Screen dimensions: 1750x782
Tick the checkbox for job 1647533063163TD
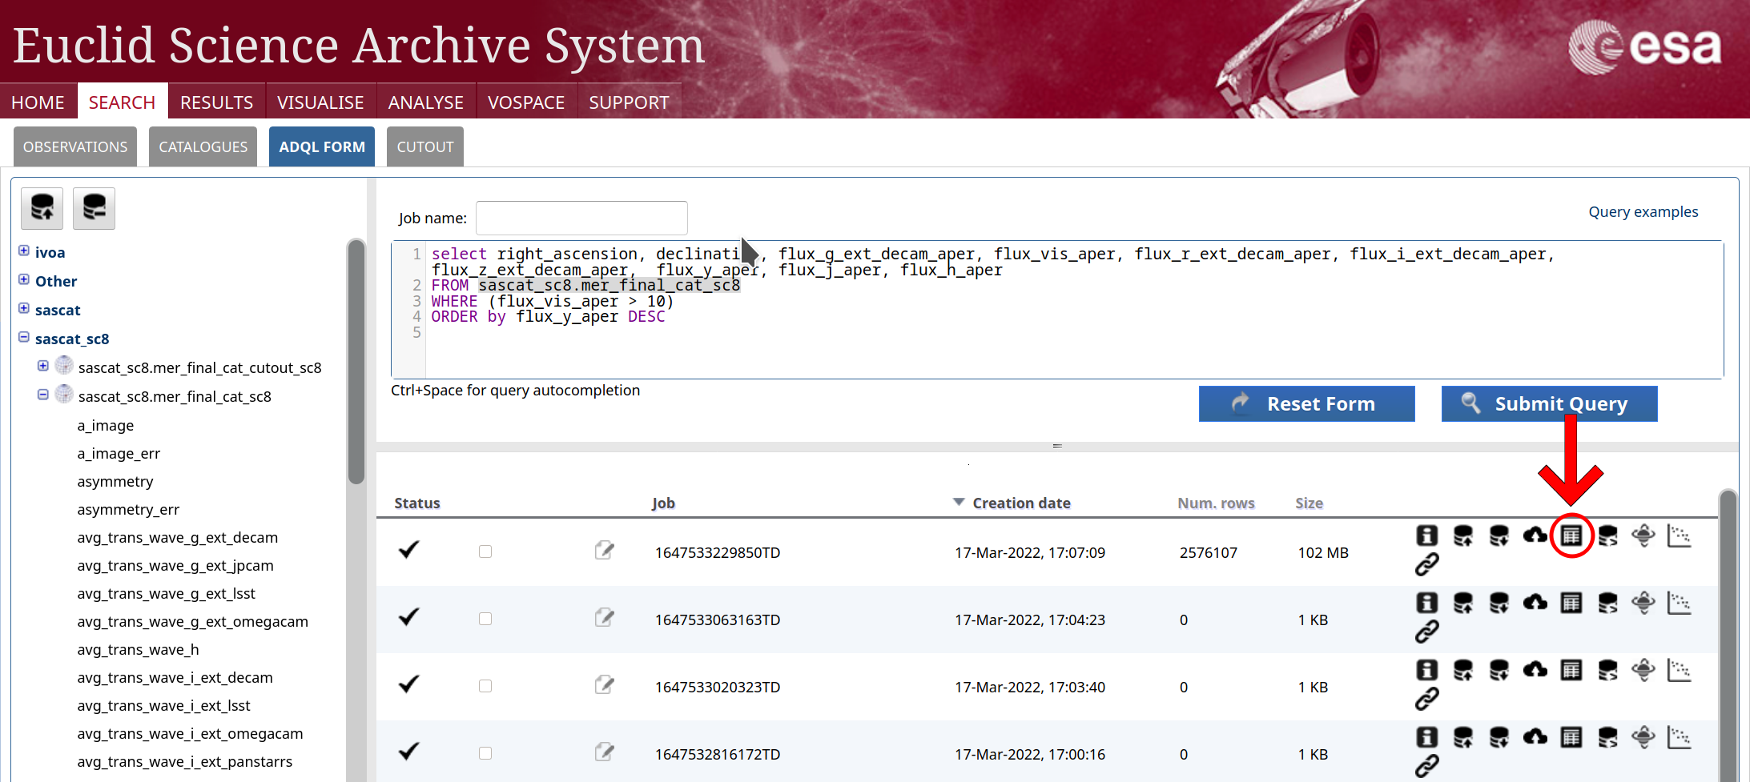[x=485, y=619]
